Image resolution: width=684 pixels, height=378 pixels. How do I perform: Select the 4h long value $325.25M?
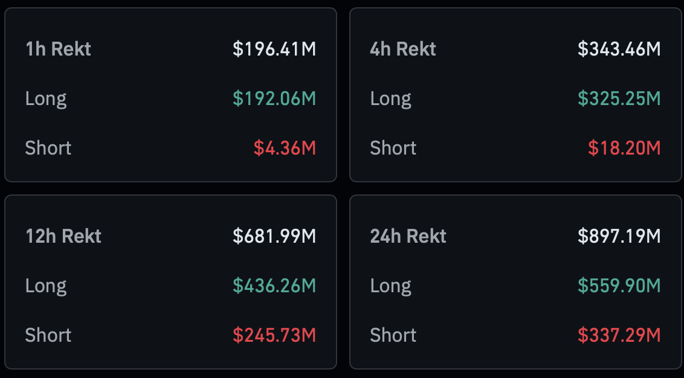[x=619, y=98]
